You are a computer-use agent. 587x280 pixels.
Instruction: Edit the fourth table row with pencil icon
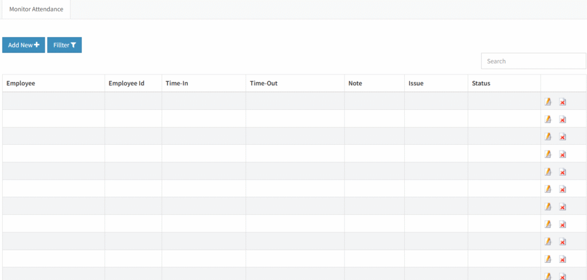[x=548, y=154]
